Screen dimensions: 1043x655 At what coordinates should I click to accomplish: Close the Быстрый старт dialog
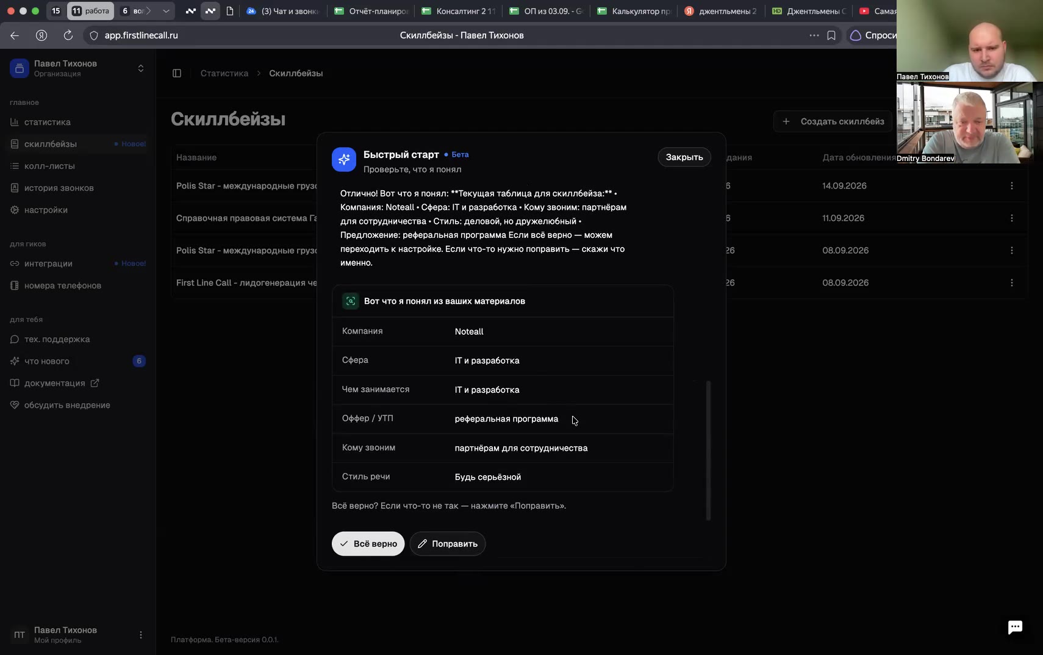click(684, 157)
